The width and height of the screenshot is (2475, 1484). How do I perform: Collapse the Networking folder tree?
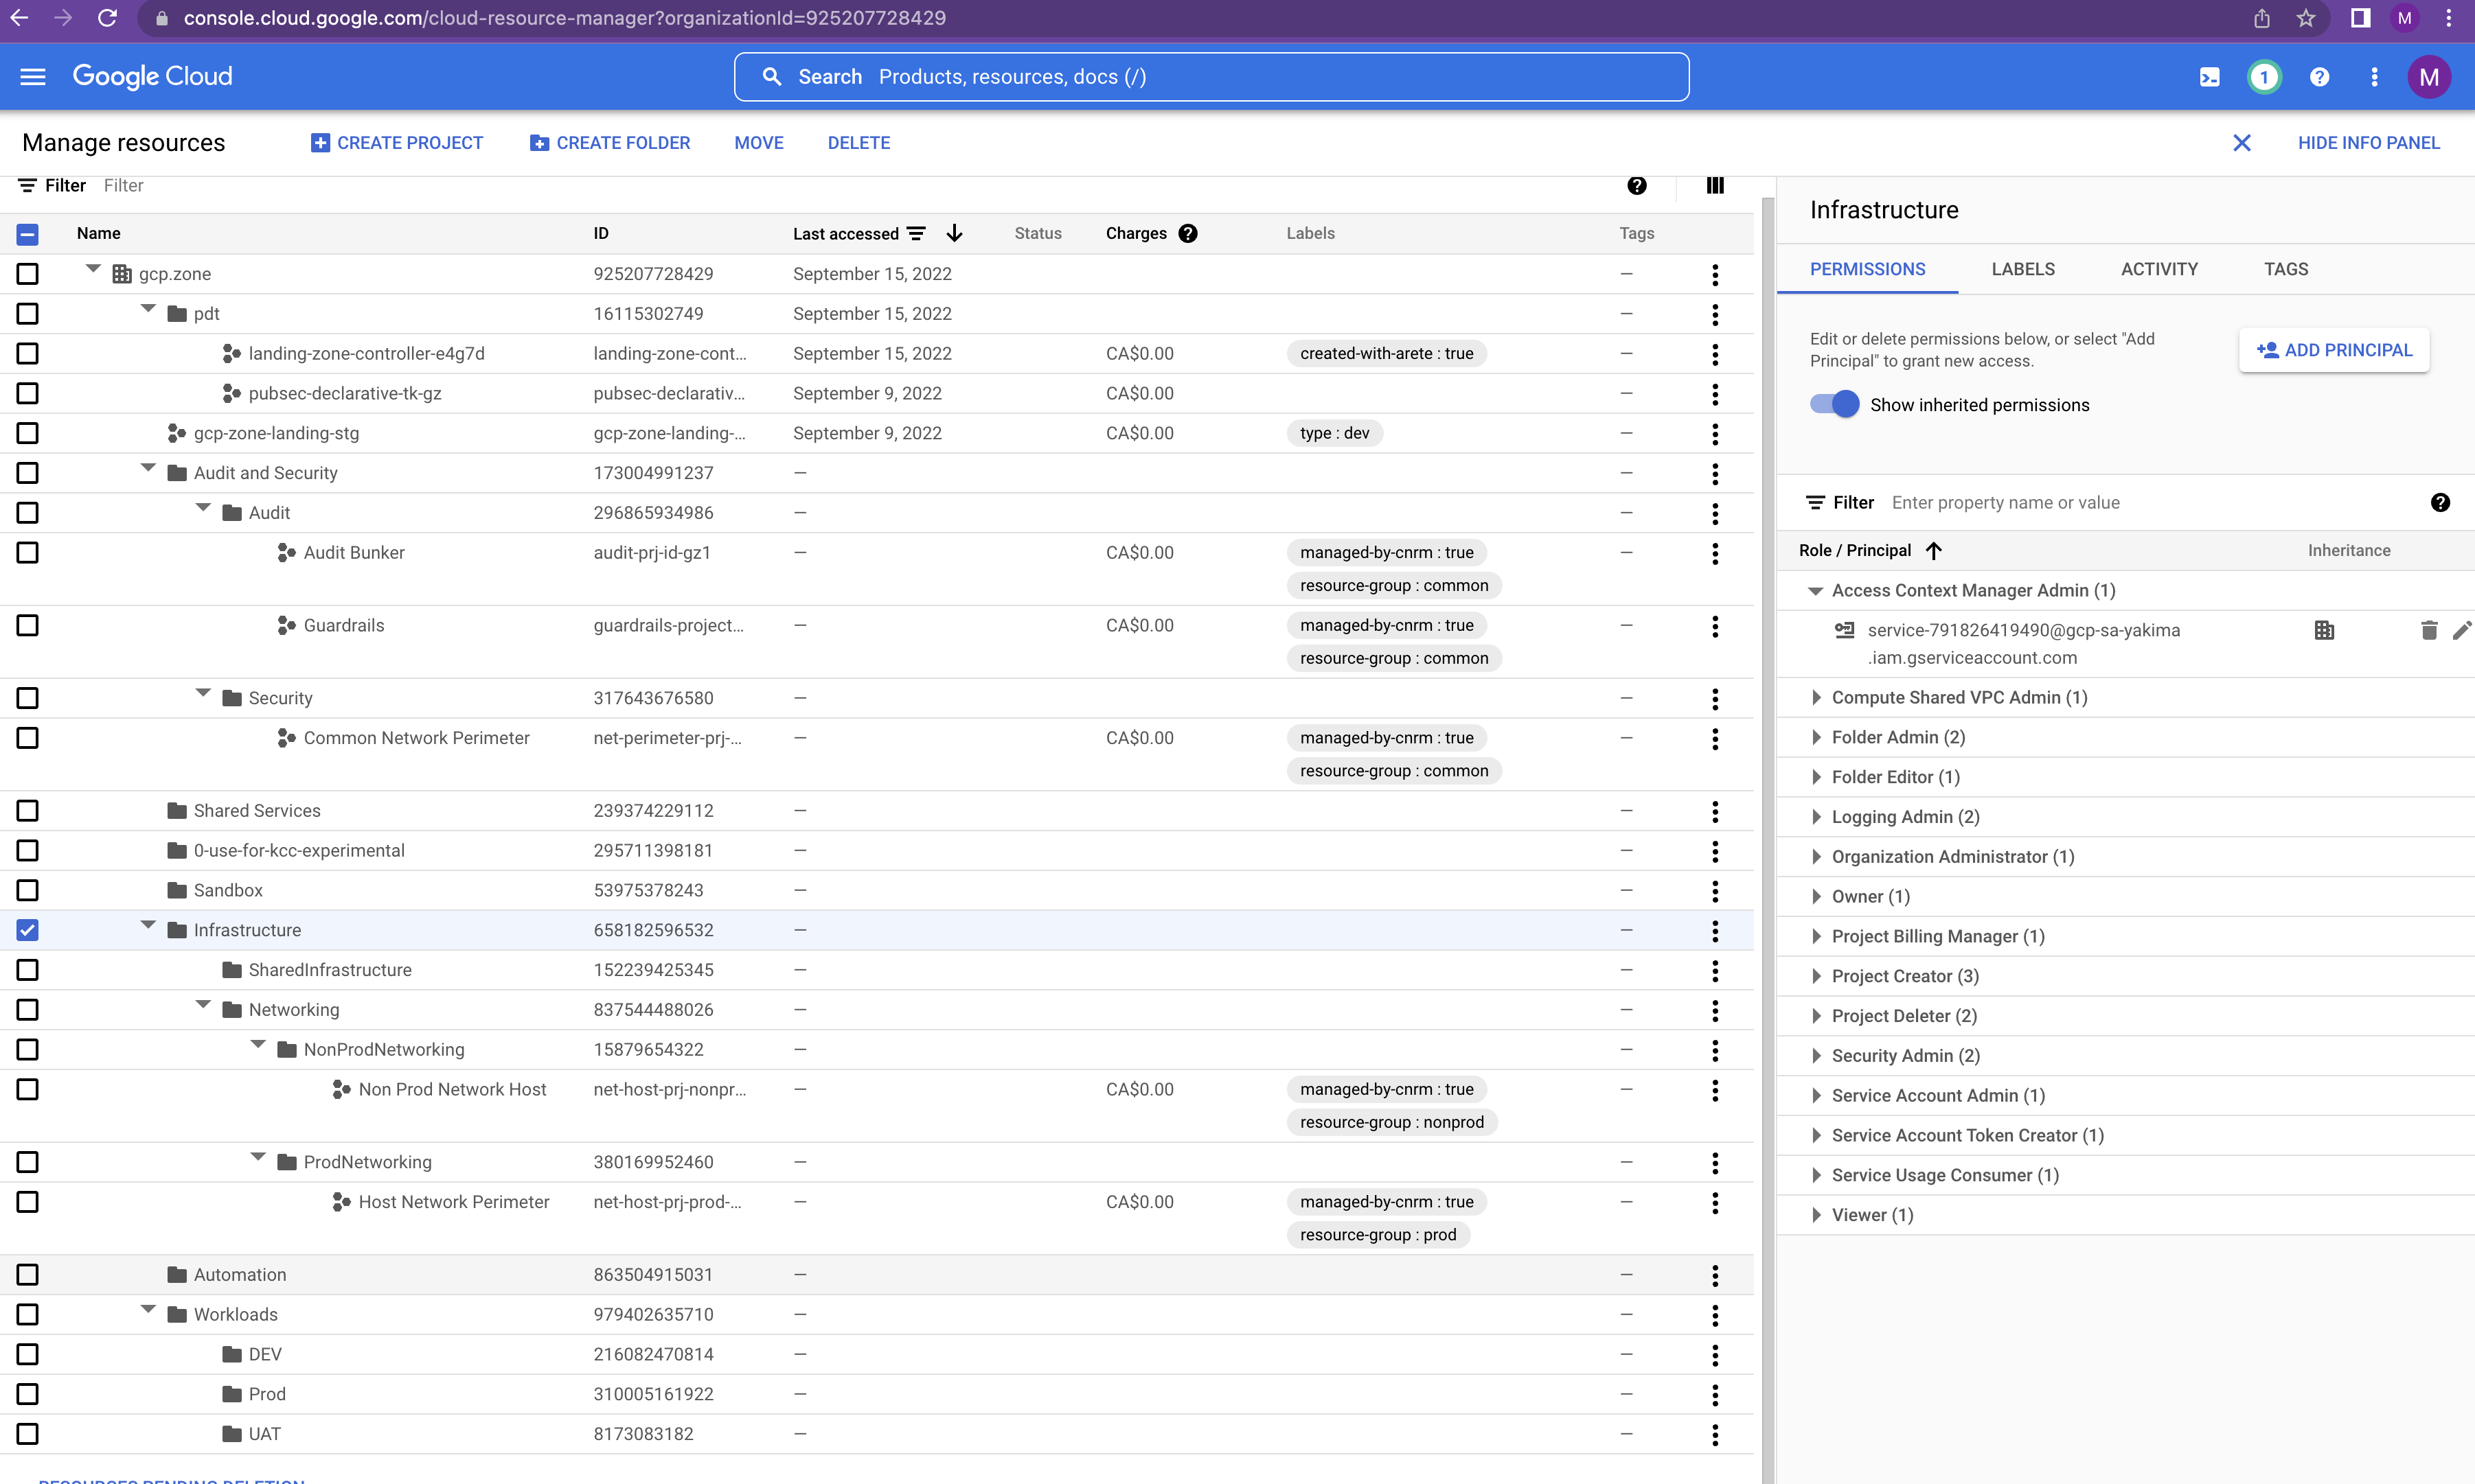[203, 1006]
